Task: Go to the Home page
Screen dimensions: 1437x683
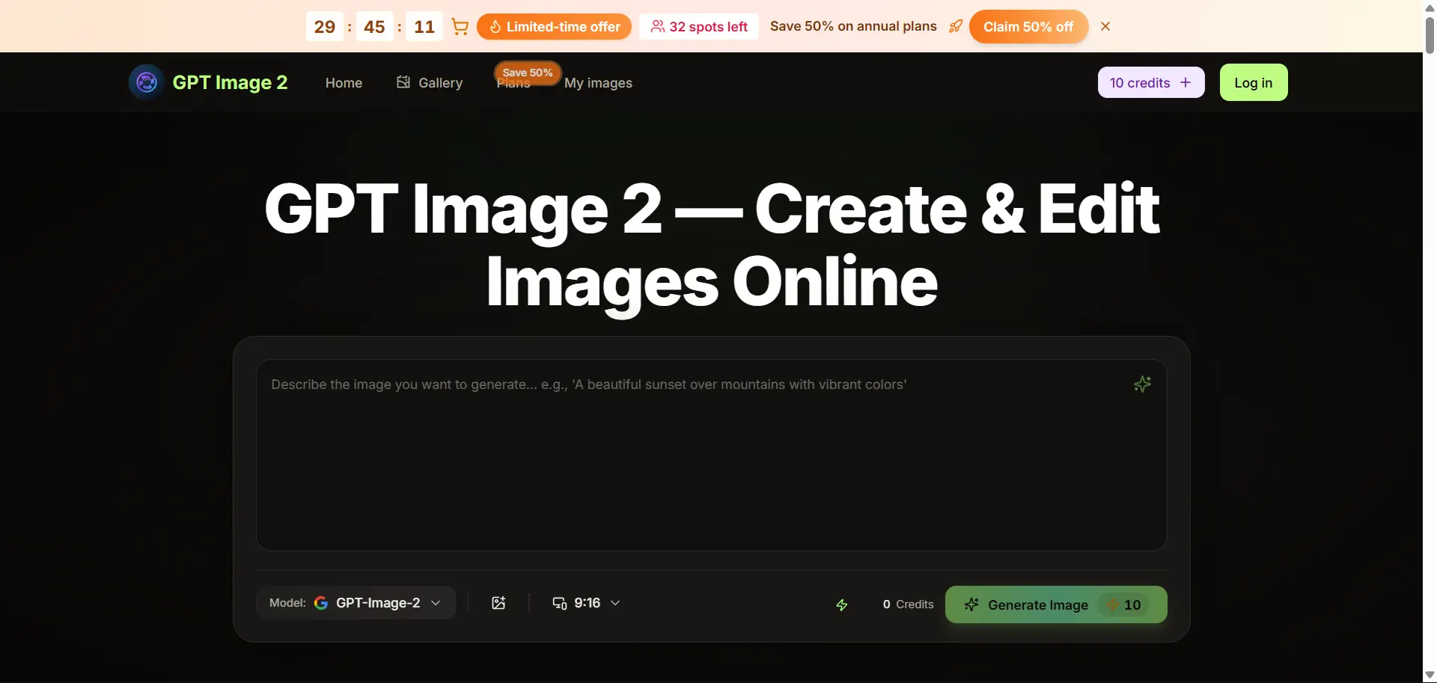Action: click(344, 83)
